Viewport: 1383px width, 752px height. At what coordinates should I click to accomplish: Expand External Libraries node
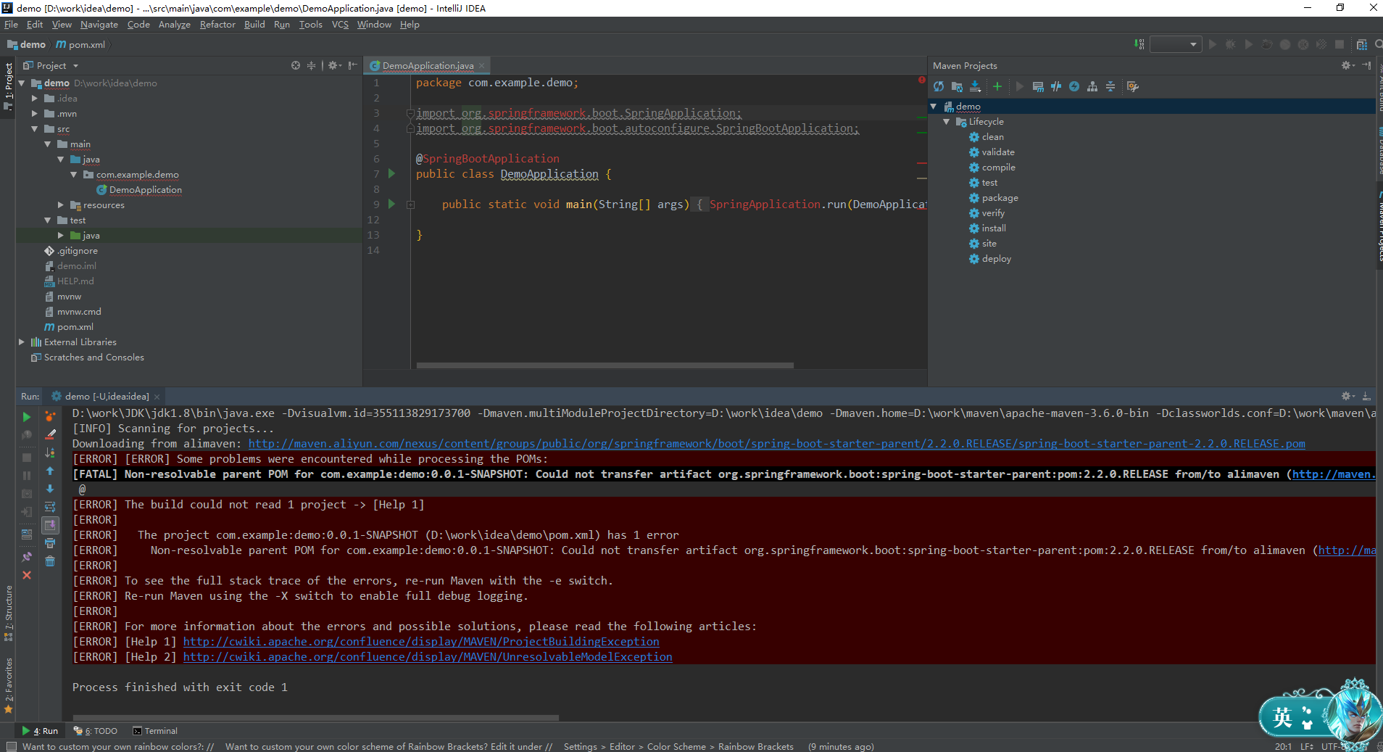click(x=22, y=342)
